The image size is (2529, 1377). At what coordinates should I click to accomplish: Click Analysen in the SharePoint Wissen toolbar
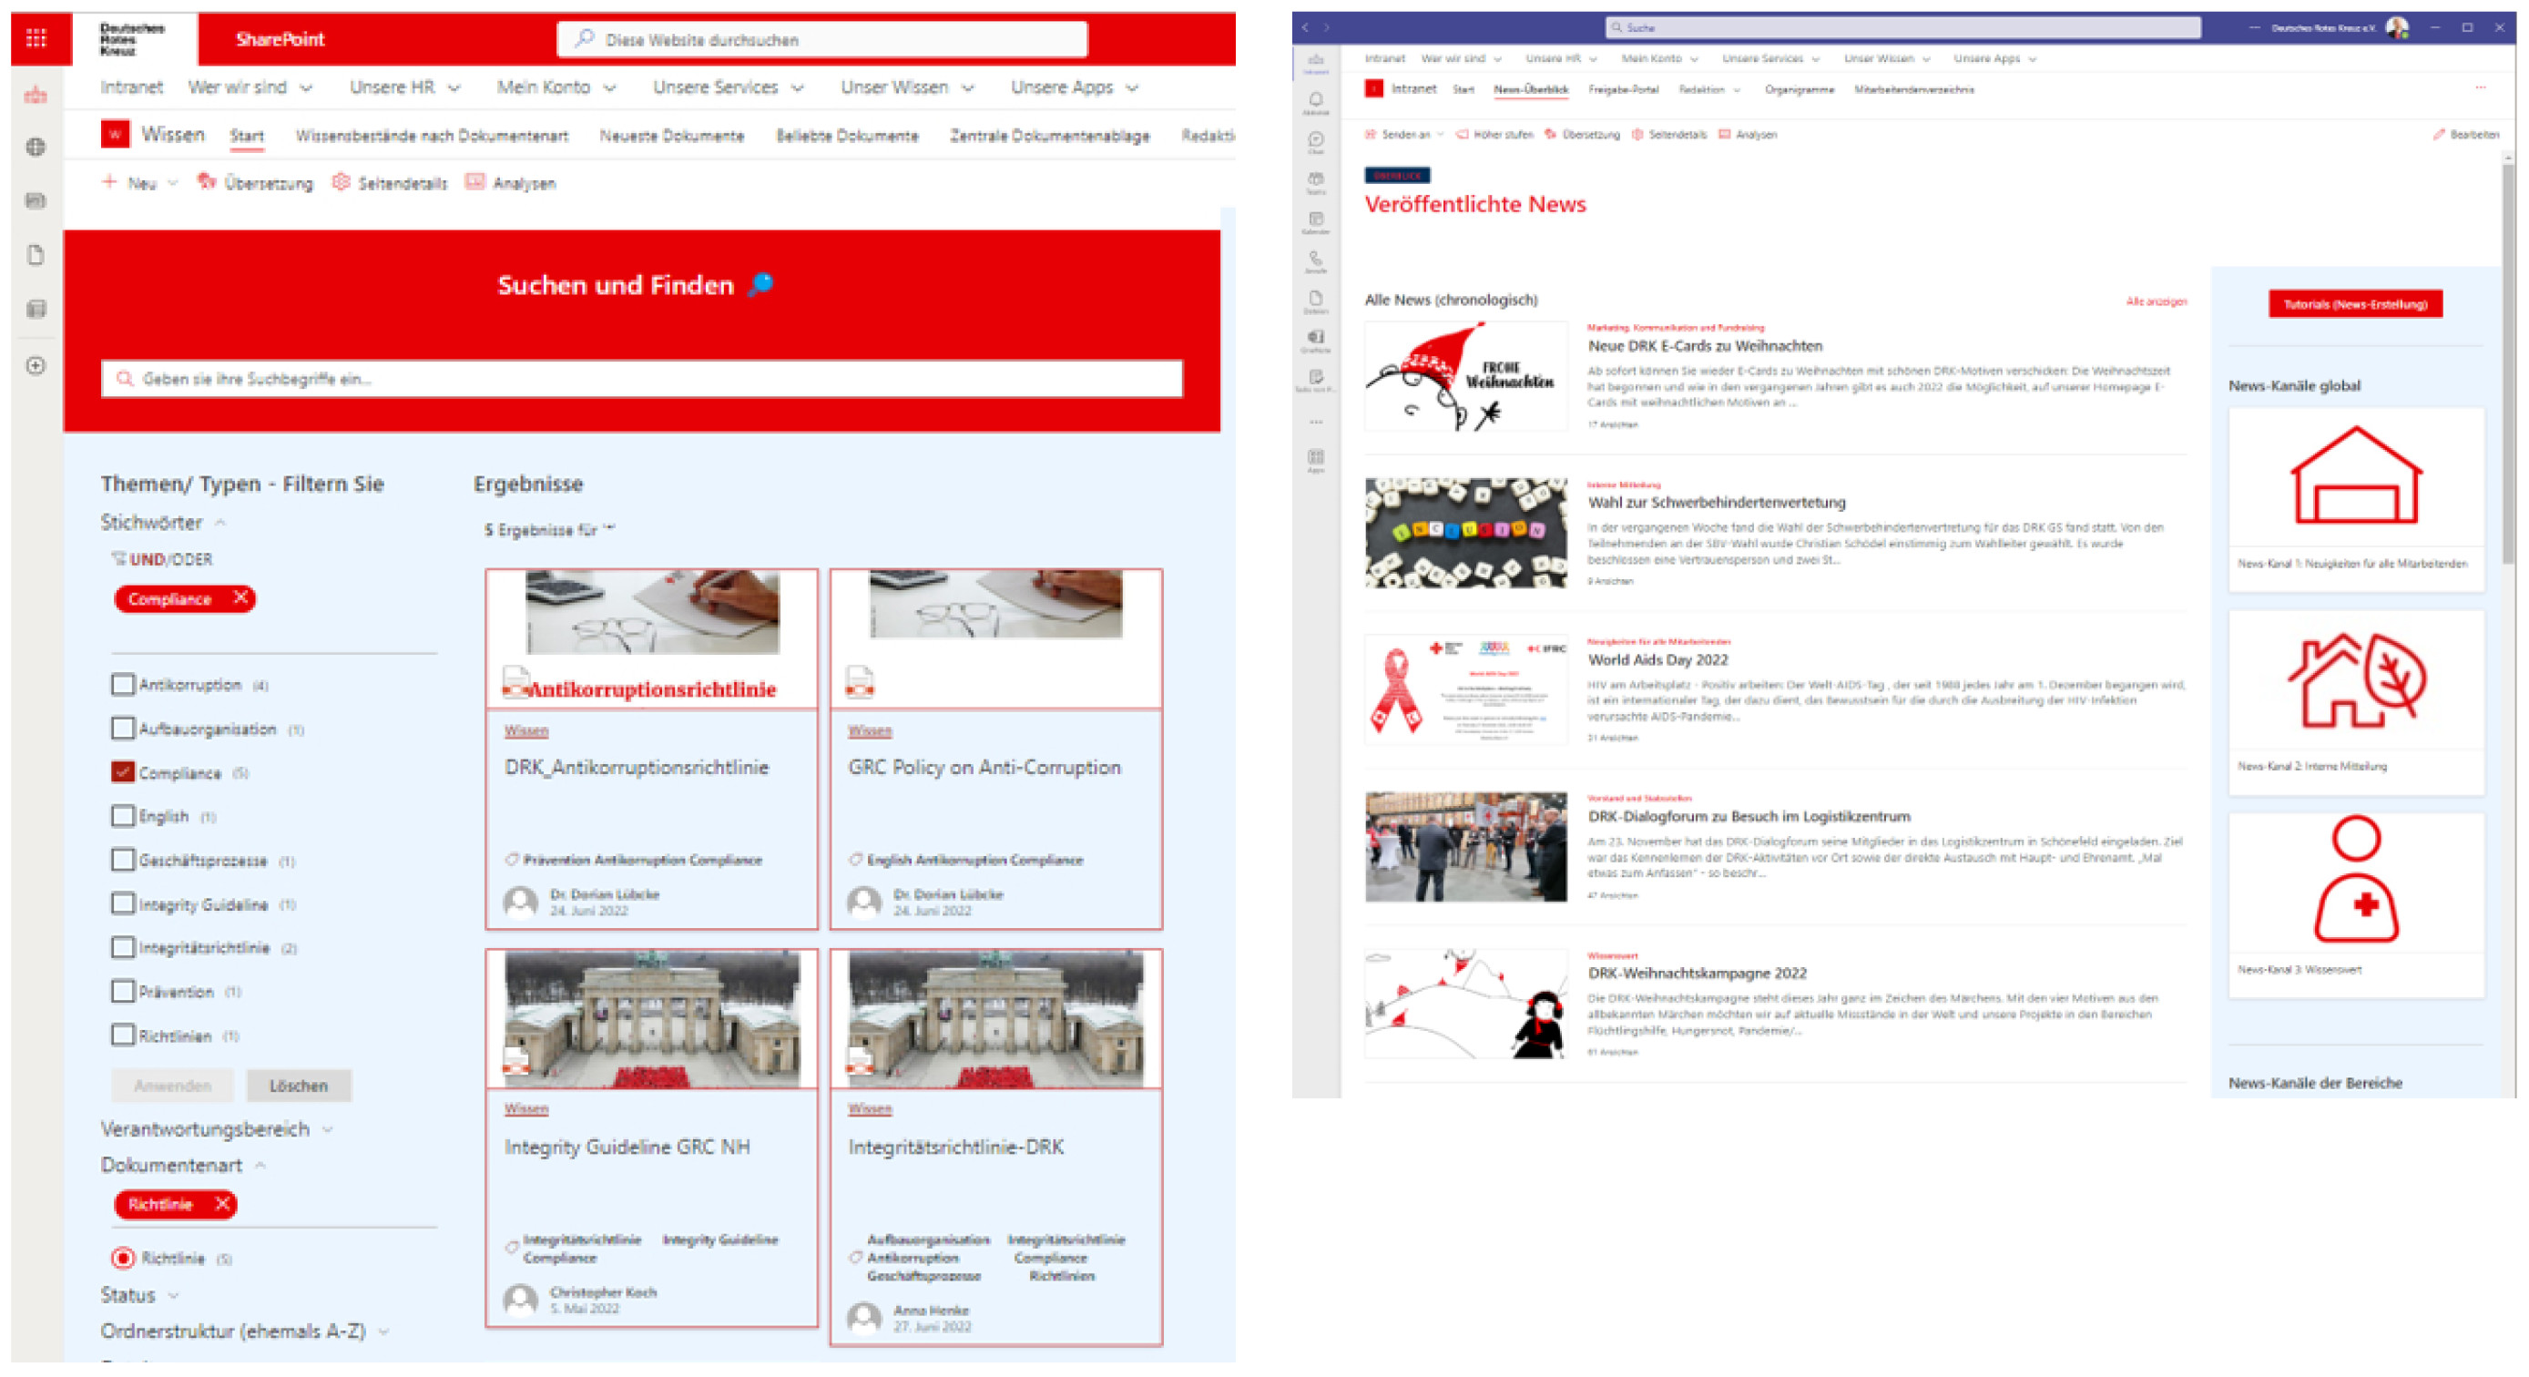pyautogui.click(x=511, y=182)
